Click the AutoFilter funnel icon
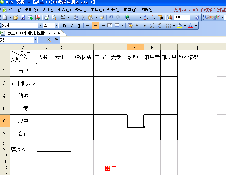This screenshot has width=226, height=175. pyautogui.click(x=160, y=17)
